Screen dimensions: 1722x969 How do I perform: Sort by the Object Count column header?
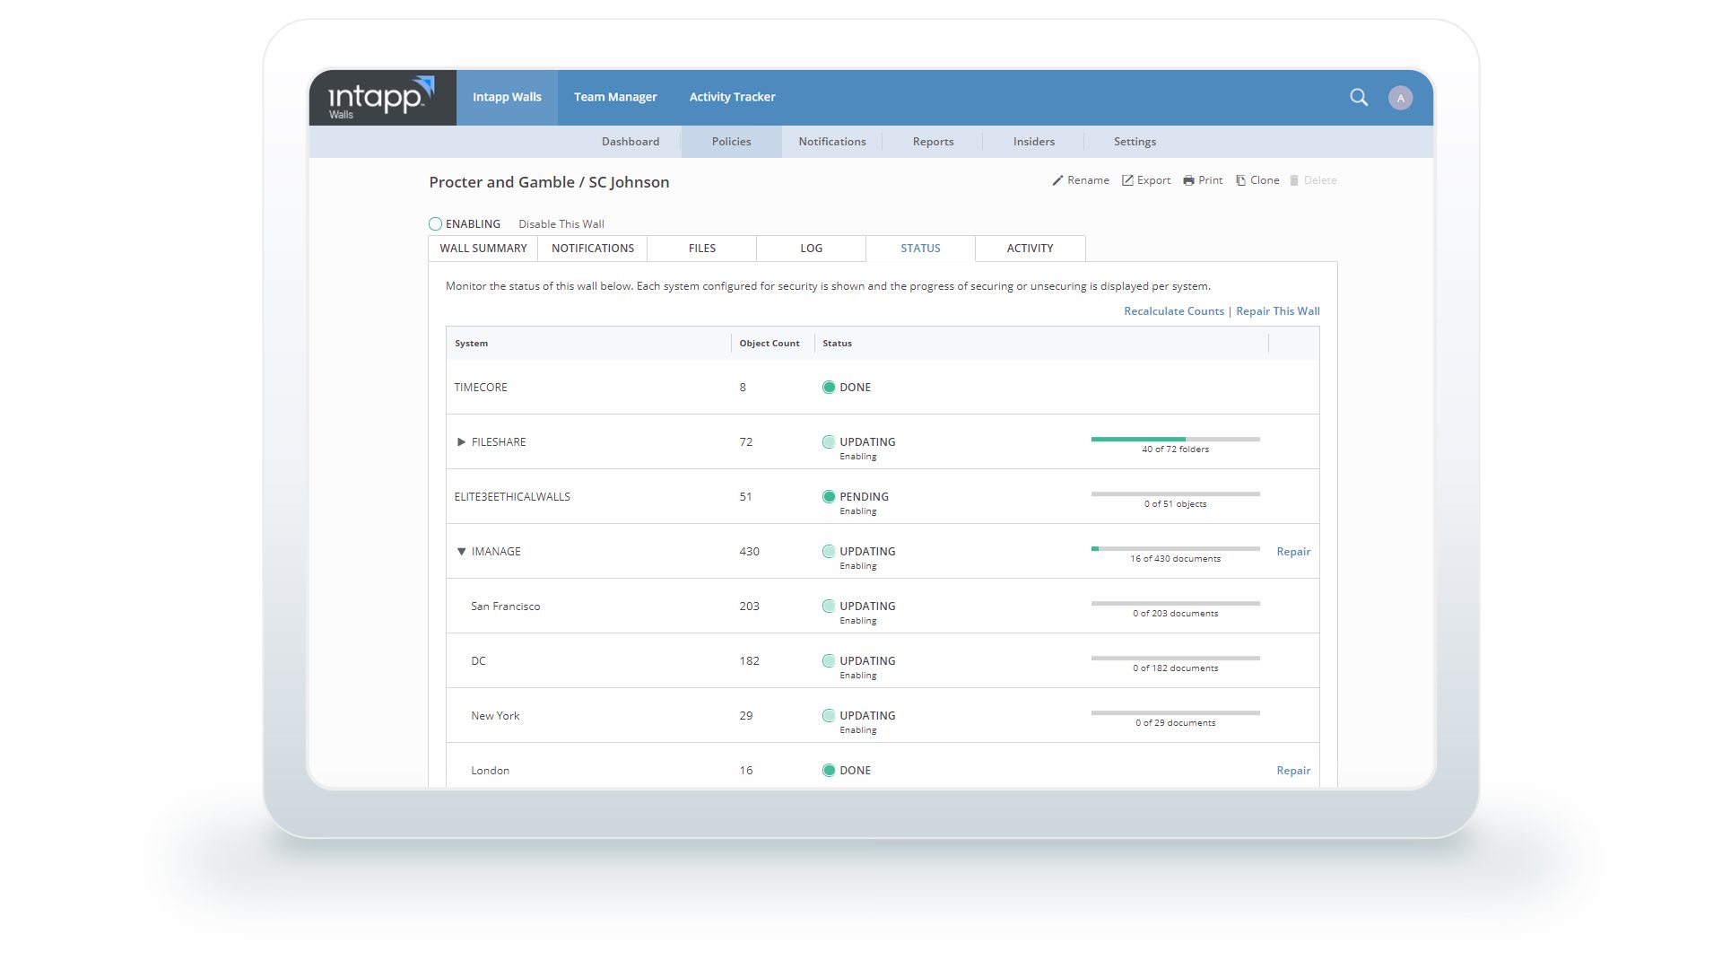click(770, 344)
